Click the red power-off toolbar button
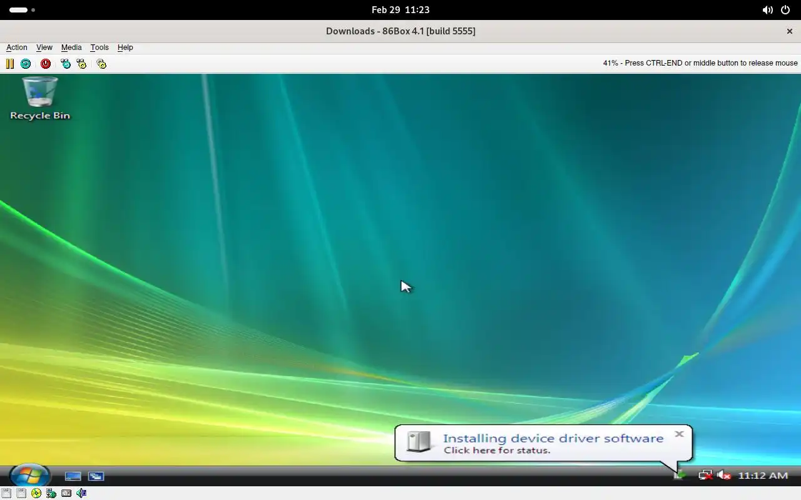801x500 pixels. pos(46,64)
